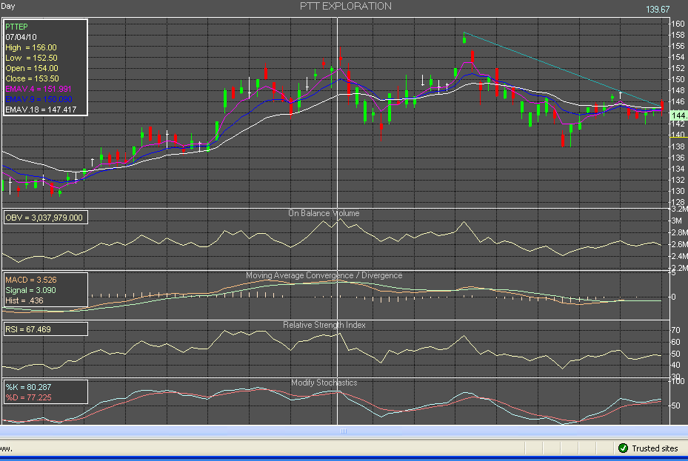Click the RSI = 67.469 value box

[46, 329]
